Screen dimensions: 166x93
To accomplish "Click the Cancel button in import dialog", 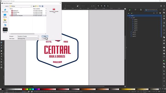I will (x=45, y=38).
